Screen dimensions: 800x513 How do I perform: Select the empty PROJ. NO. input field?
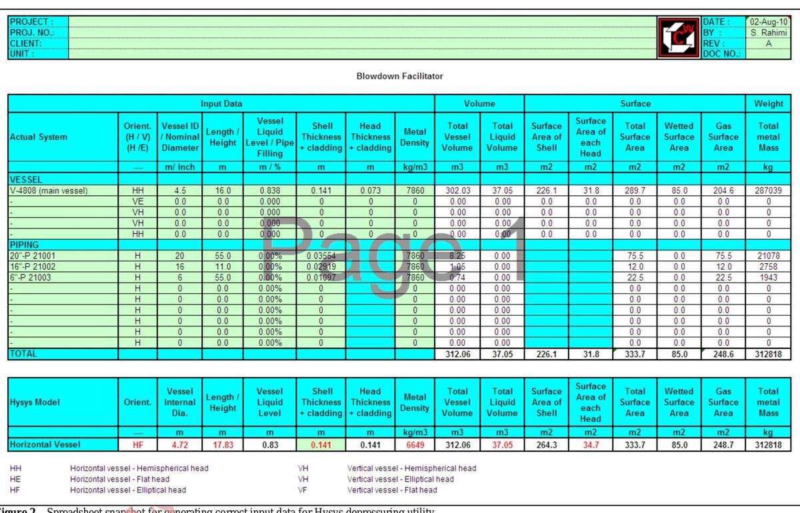pos(362,32)
